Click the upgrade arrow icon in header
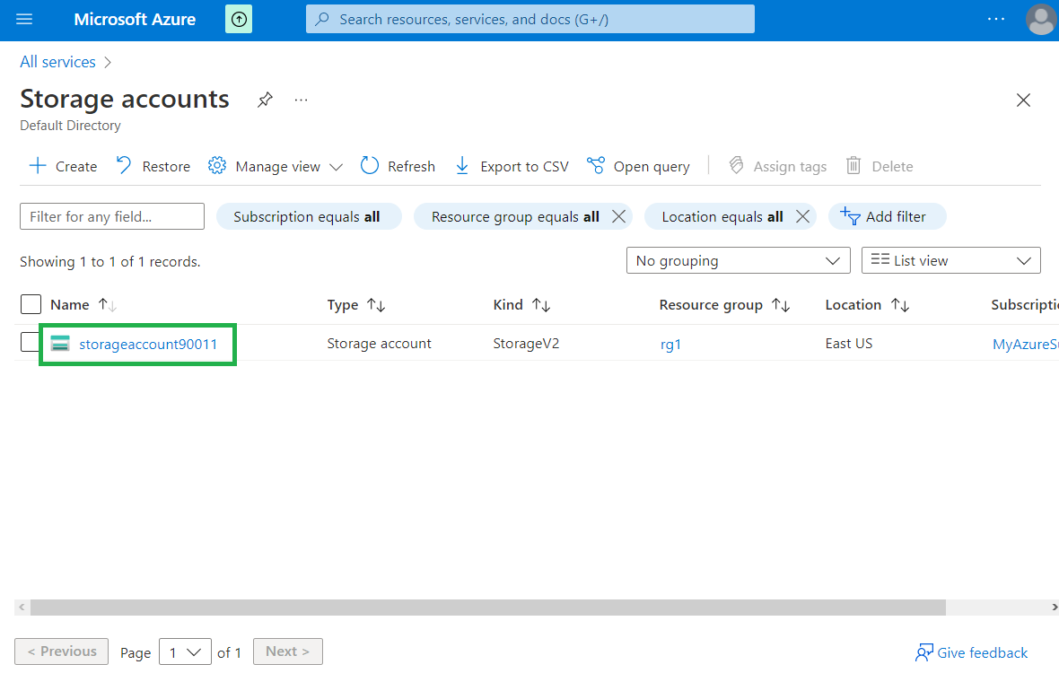1059x682 pixels. pos(239,20)
